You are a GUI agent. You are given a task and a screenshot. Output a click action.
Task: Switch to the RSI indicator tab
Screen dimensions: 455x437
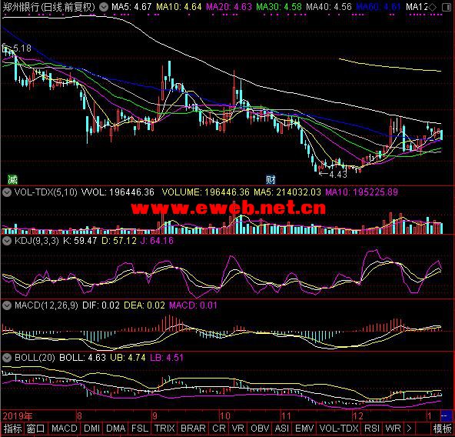pyautogui.click(x=372, y=429)
